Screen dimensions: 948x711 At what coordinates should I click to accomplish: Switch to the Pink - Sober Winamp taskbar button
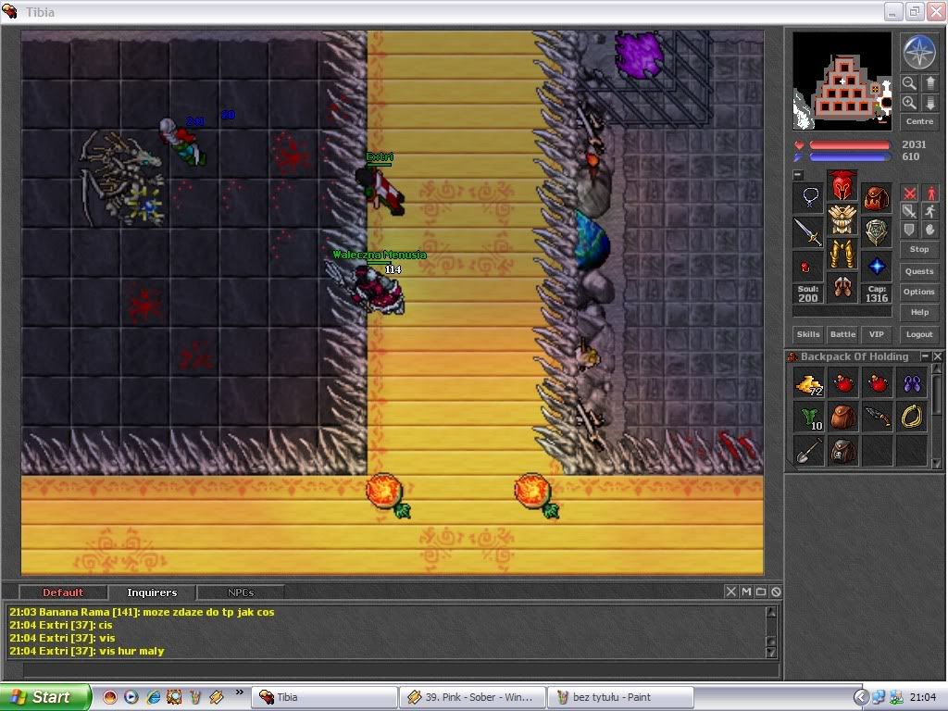coord(472,697)
